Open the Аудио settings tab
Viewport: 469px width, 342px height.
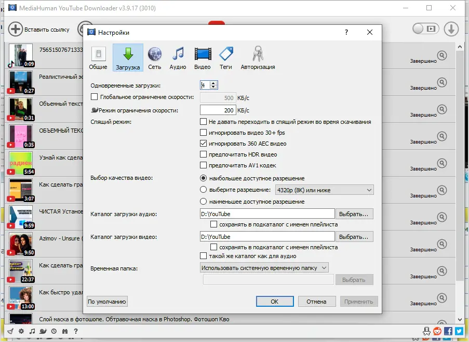(178, 58)
